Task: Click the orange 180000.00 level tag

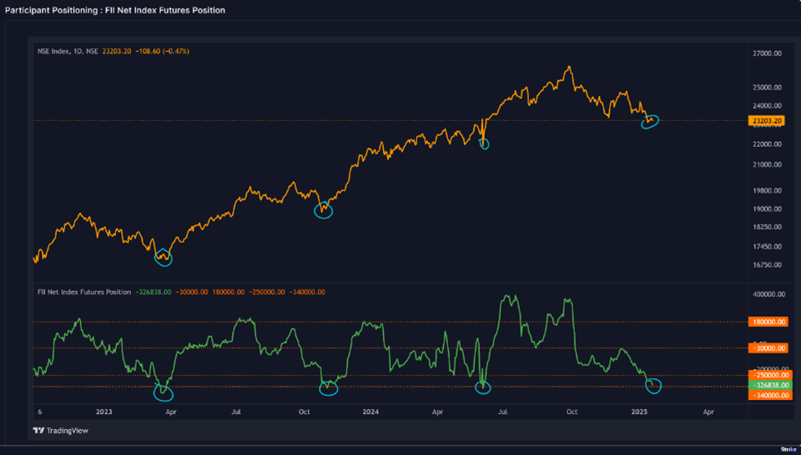Action: point(767,321)
